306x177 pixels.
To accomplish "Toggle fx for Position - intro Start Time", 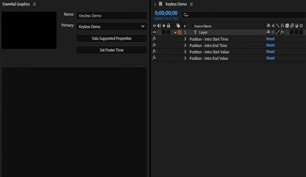I will (x=154, y=39).
